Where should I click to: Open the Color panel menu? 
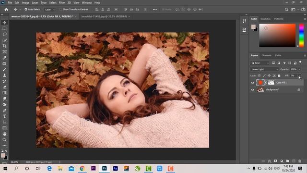(305, 19)
